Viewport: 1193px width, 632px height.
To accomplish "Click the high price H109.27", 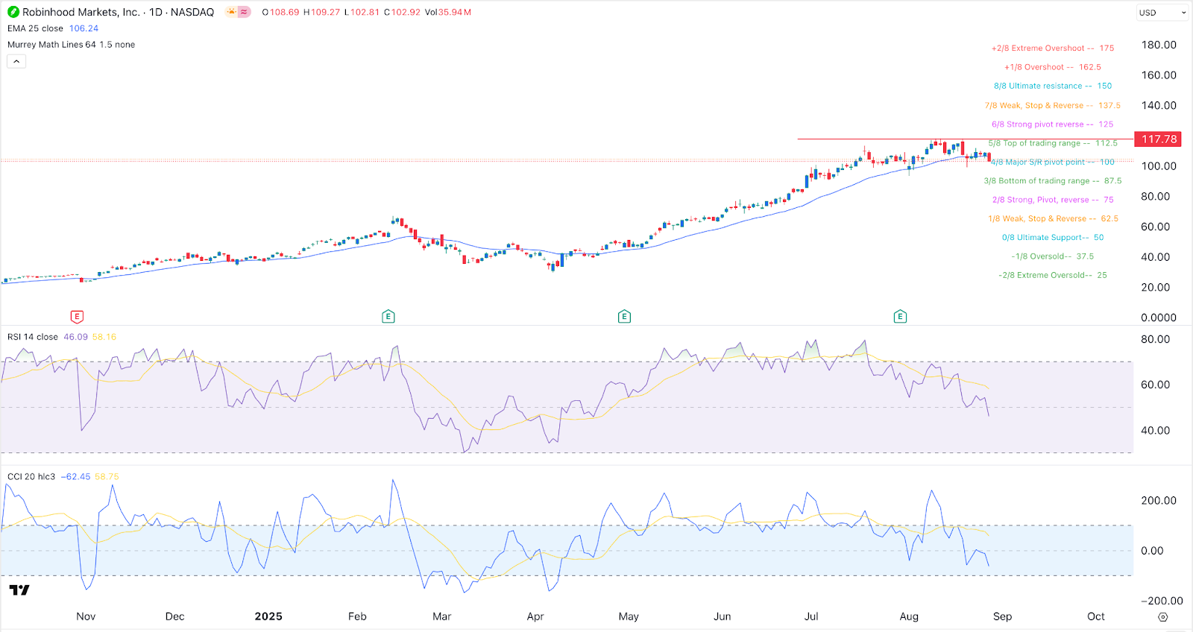I will pyautogui.click(x=321, y=13).
